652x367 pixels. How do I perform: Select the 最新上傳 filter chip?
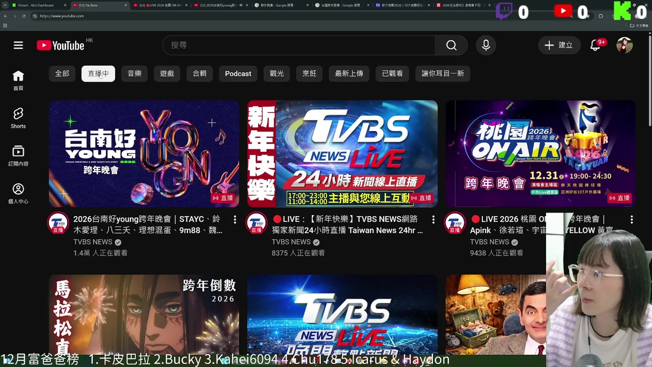coord(349,73)
